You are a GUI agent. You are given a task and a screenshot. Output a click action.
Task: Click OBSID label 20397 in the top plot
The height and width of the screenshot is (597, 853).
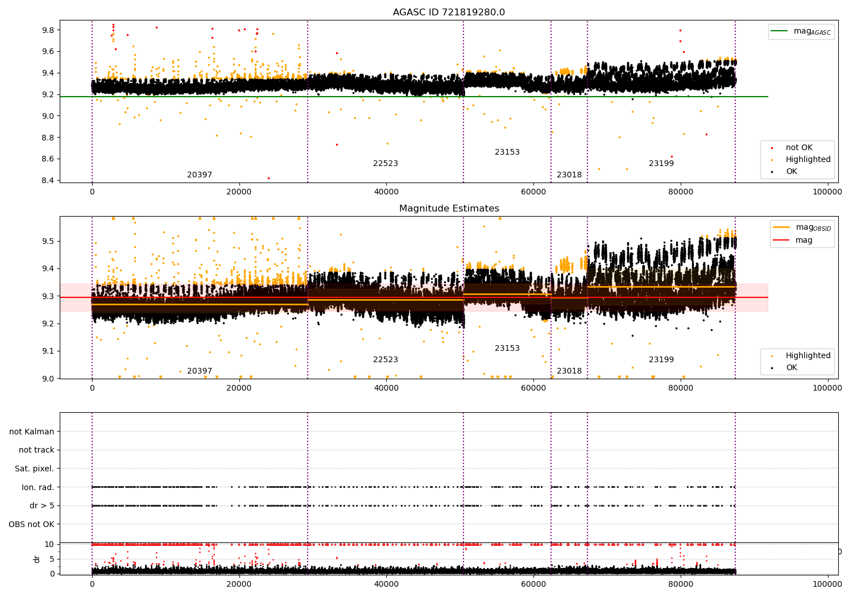click(200, 175)
